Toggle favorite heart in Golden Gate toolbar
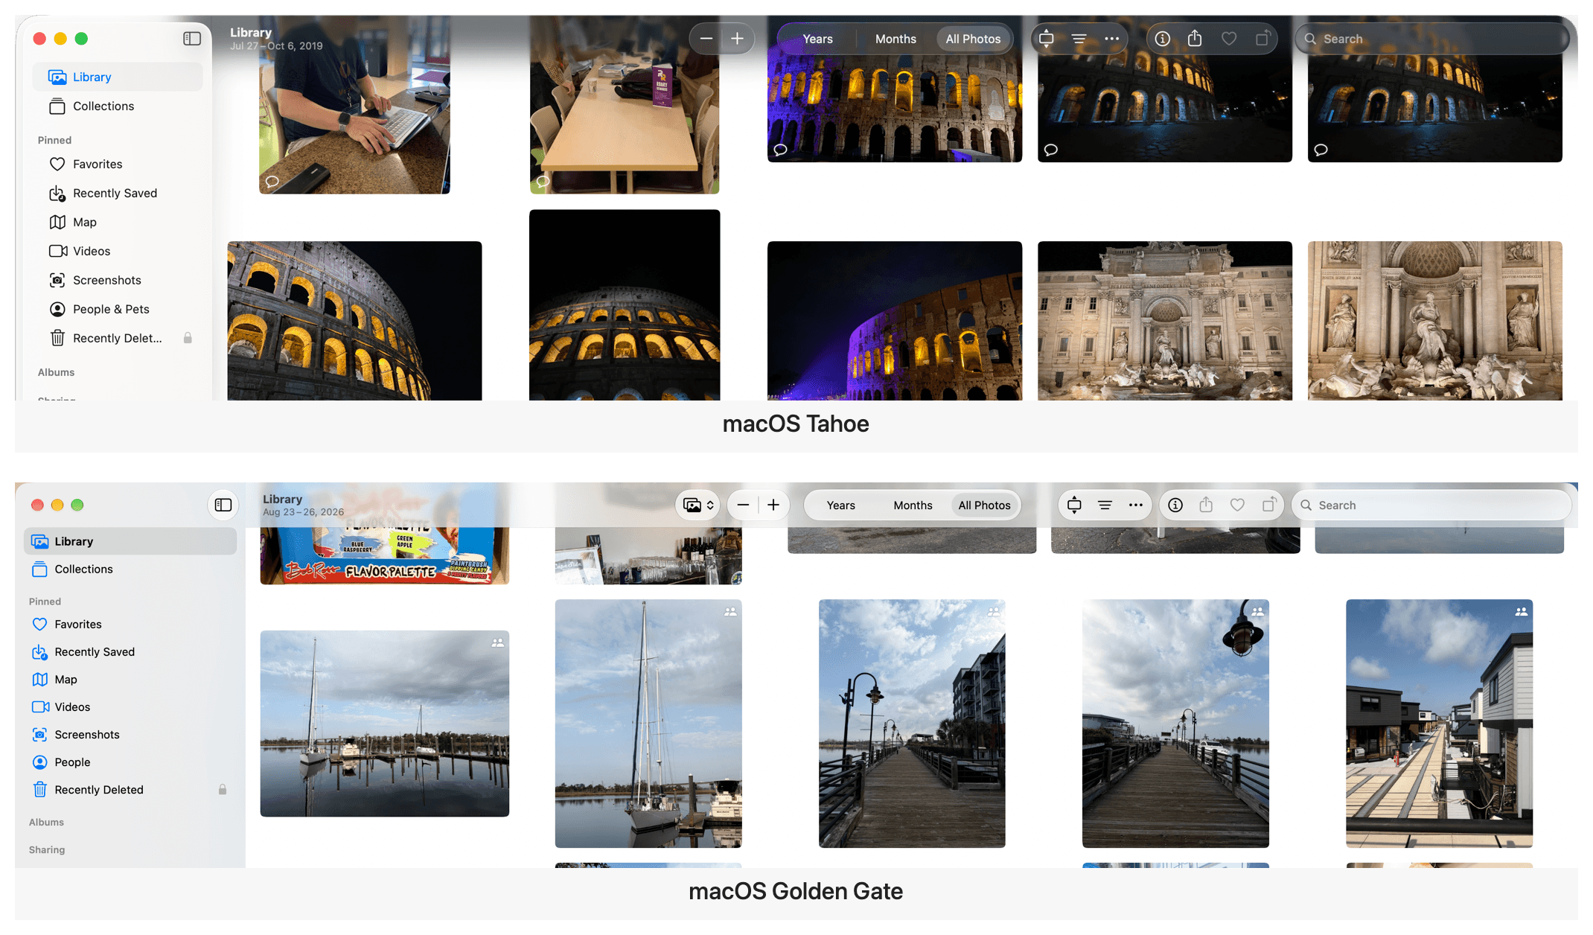The height and width of the screenshot is (935, 1593). pyautogui.click(x=1237, y=505)
